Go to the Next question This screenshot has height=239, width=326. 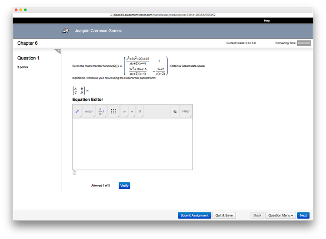click(303, 215)
